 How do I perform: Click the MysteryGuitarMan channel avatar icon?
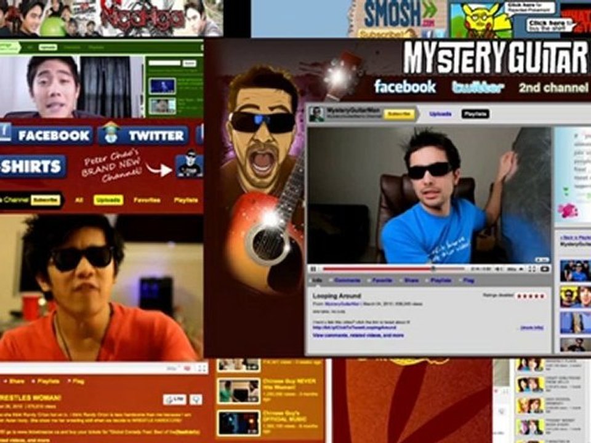tap(316, 114)
